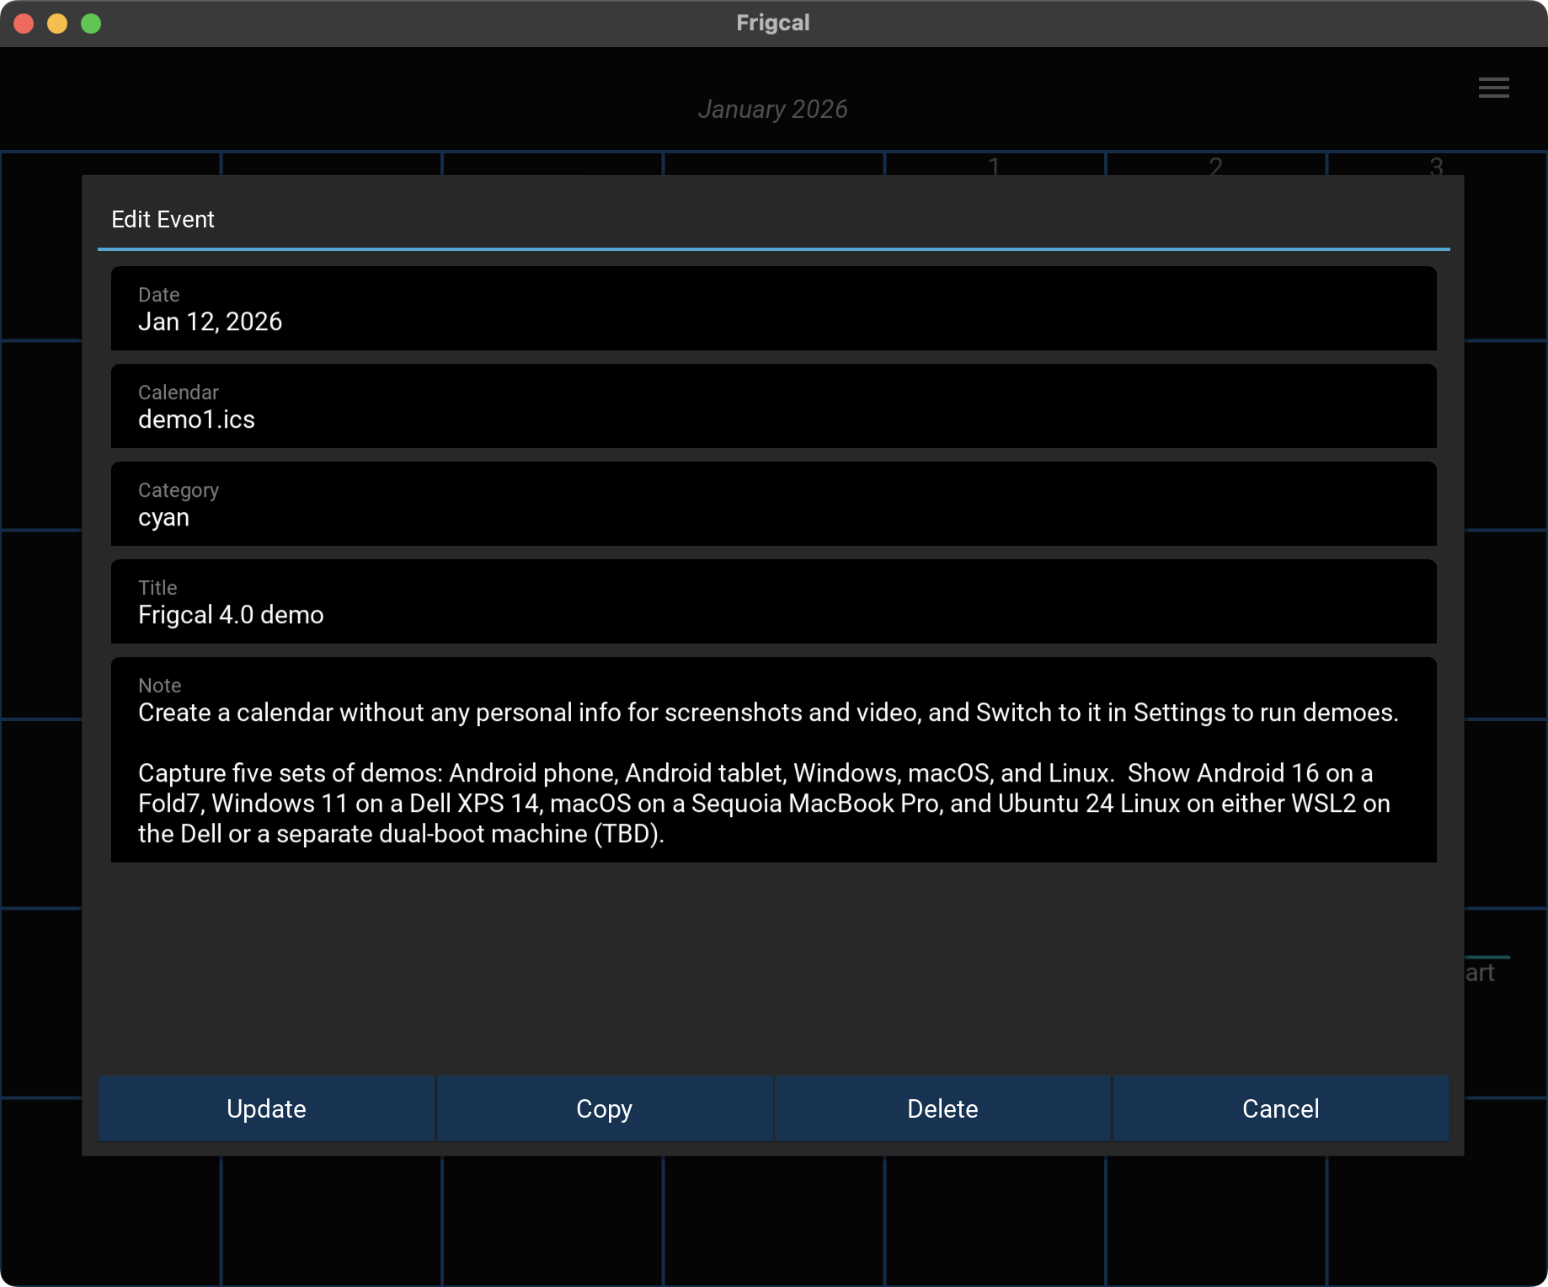Maximize the window with the green button
Viewport: 1548px width, 1287px height.
(91, 24)
